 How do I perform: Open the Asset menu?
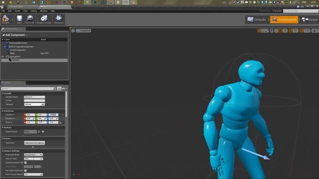click(17, 11)
